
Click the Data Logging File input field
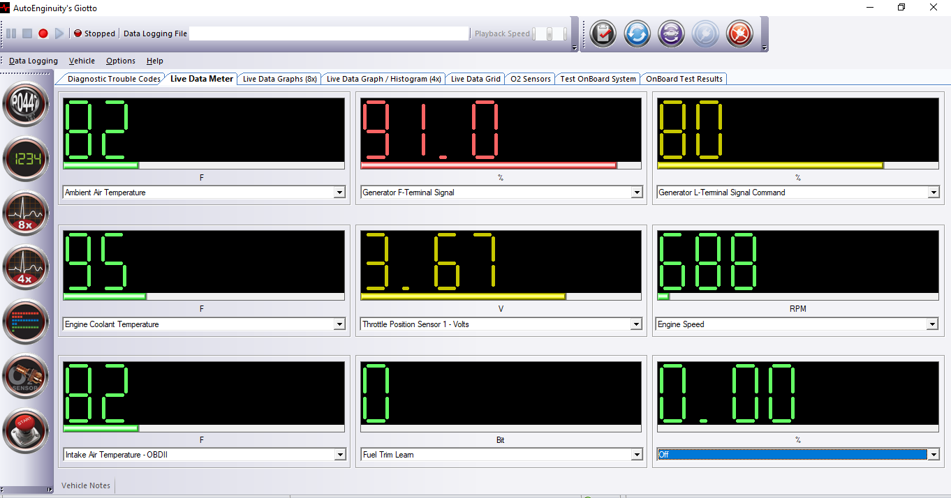coord(328,33)
